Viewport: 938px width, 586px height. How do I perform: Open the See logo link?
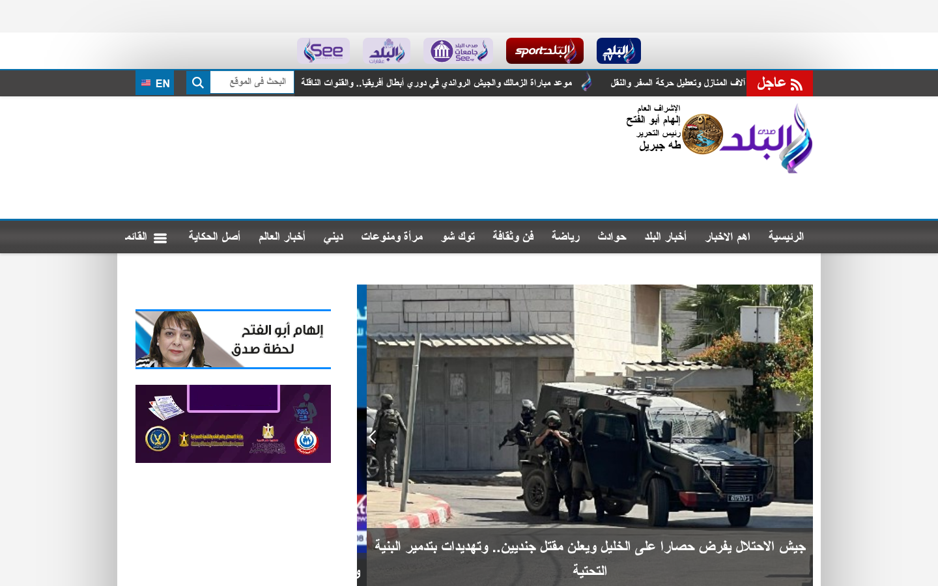[x=323, y=51]
